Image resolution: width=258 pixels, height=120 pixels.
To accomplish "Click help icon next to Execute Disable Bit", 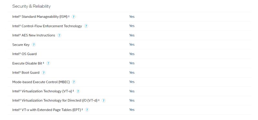I will point(48,63).
